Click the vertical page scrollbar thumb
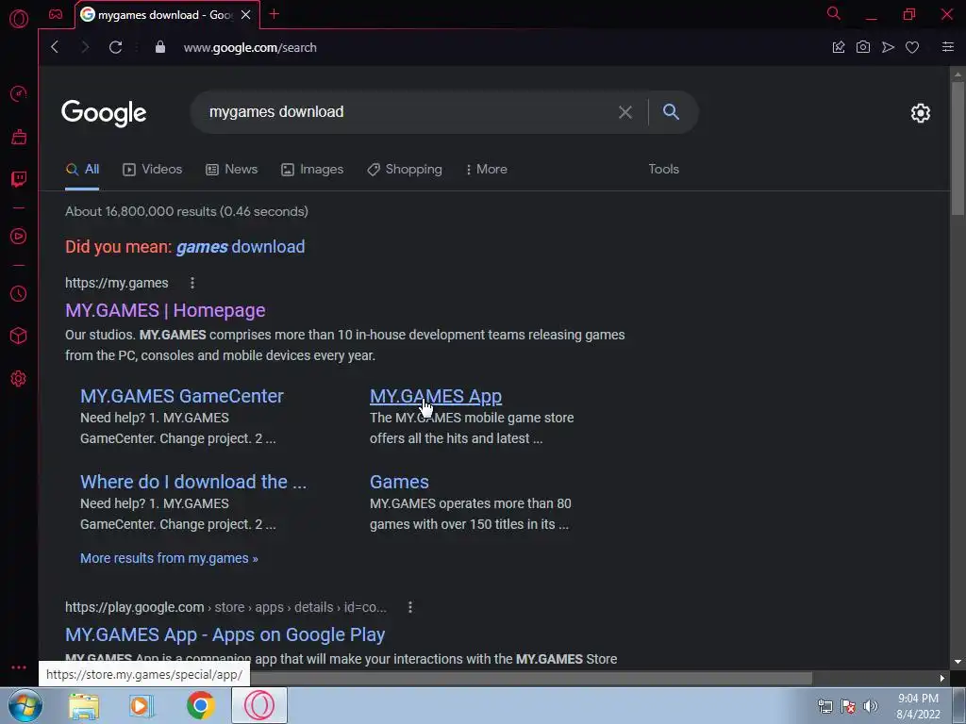Viewport: 966px width, 724px height. pyautogui.click(x=958, y=148)
